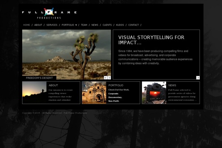222x148 pixels.
Task: Open the Kudos menu item
Action: 120,25
